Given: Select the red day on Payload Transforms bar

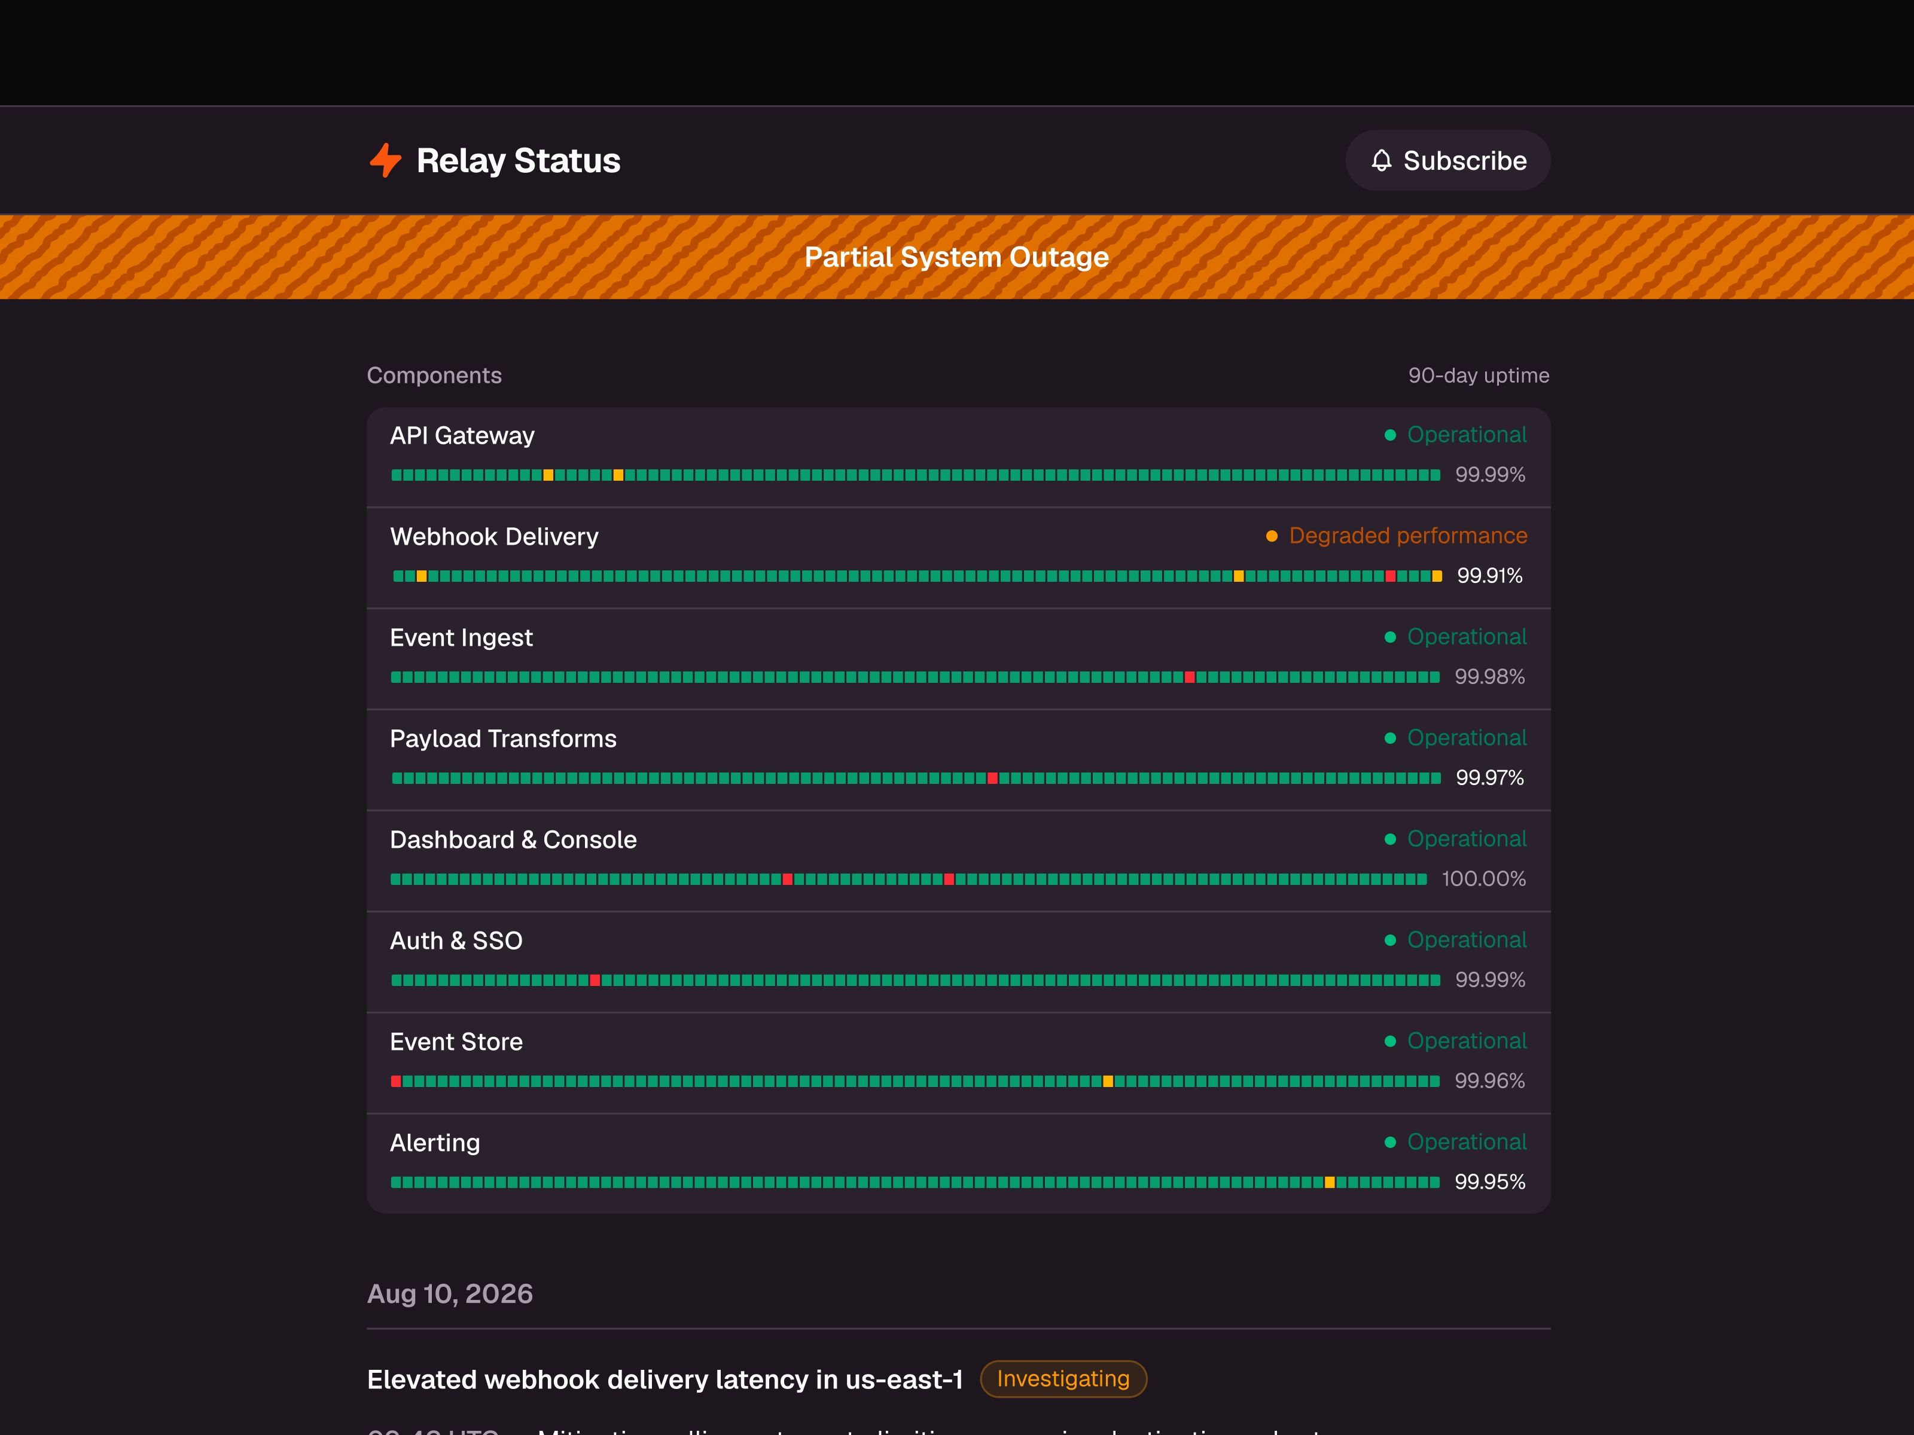Looking at the screenshot, I should click(992, 778).
